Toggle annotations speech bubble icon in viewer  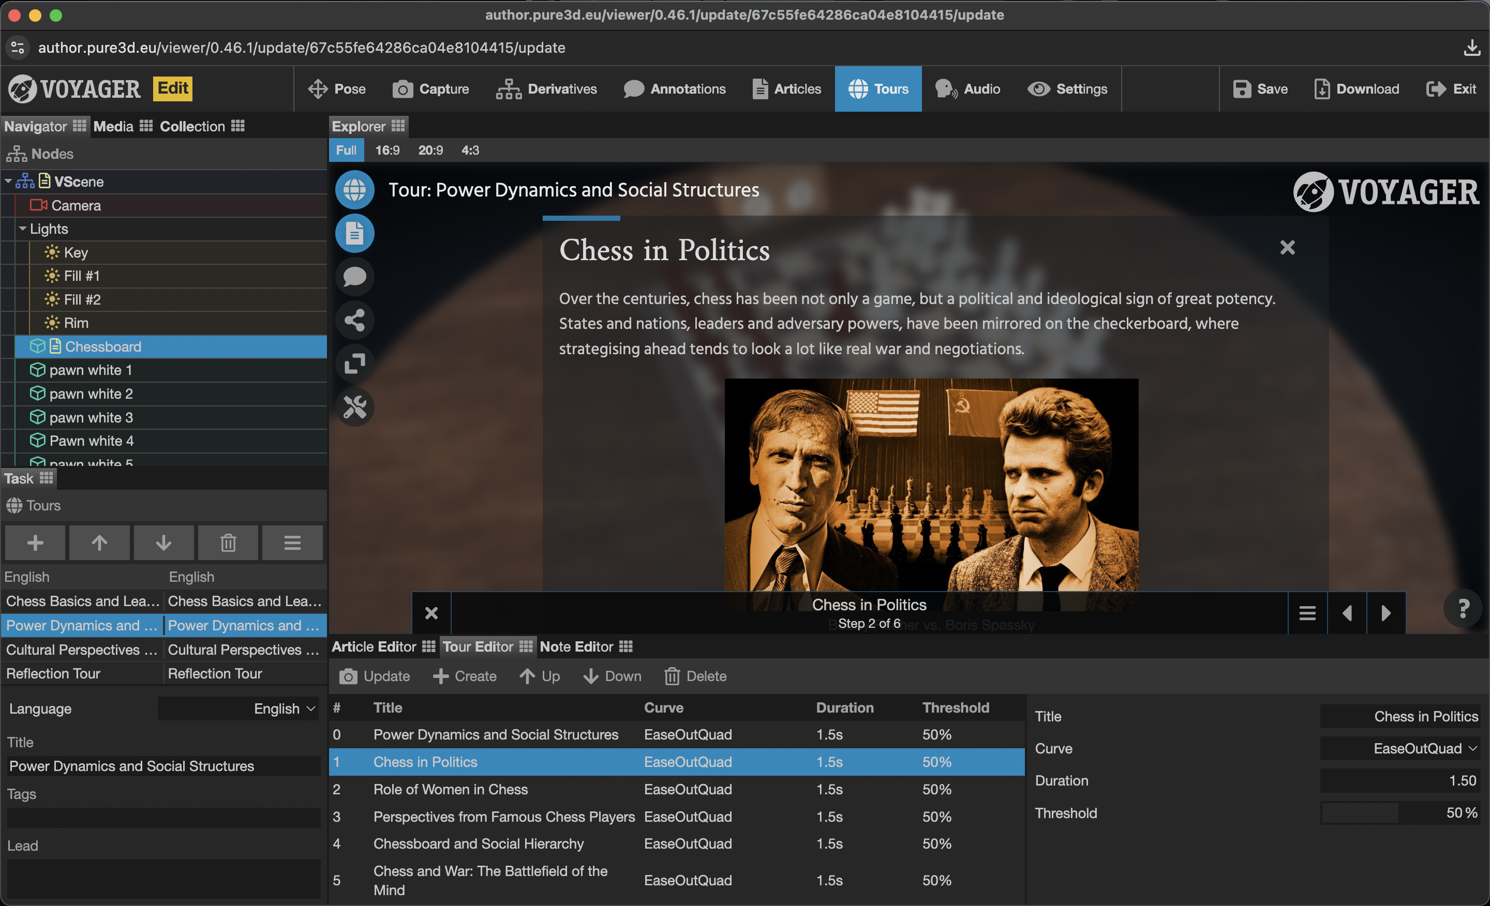coord(354,276)
